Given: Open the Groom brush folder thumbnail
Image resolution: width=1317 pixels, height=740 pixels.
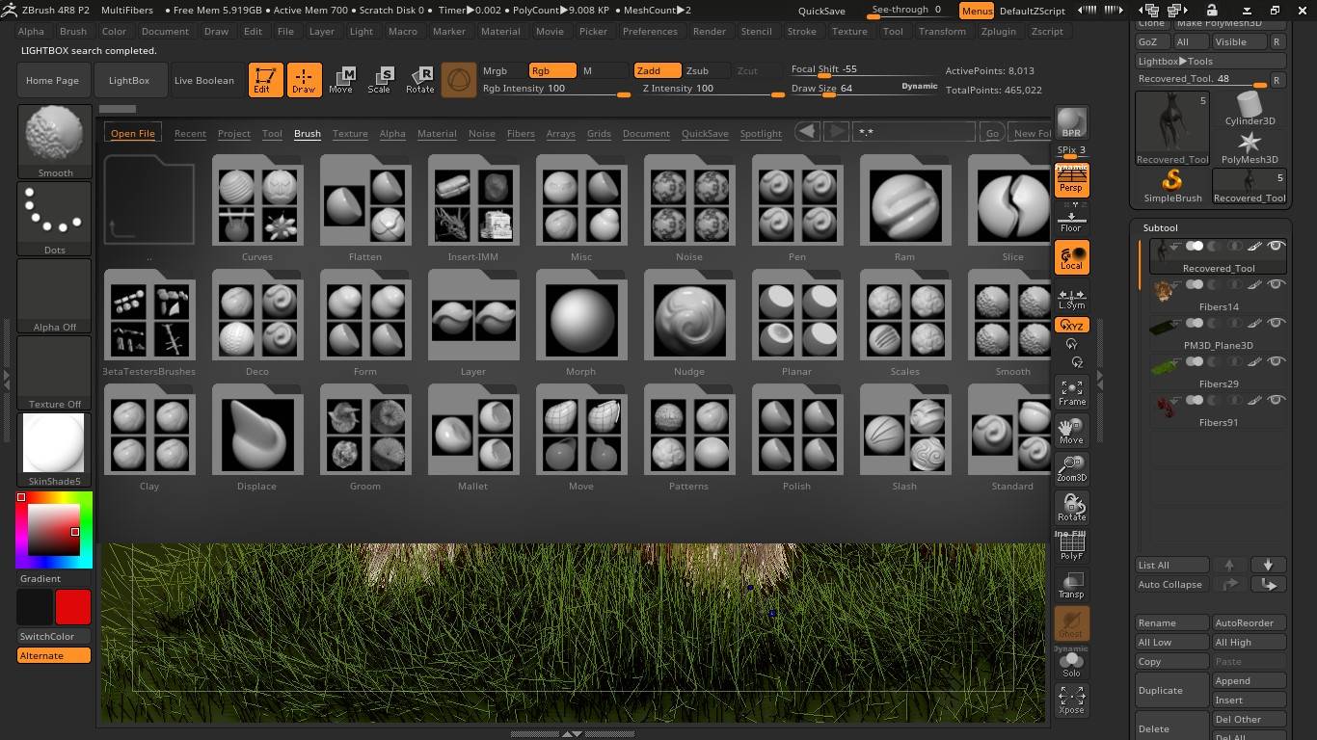Looking at the screenshot, I should click(365, 432).
